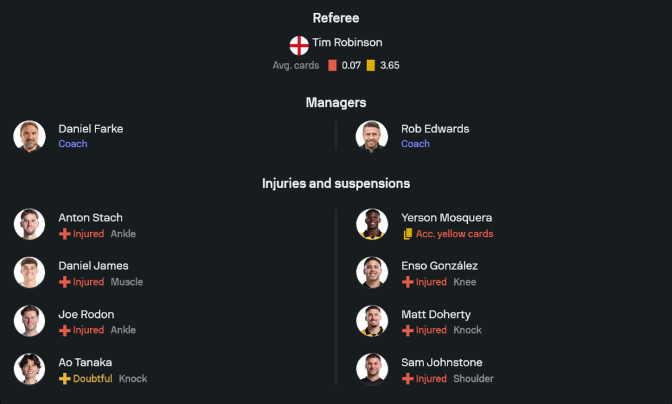Click the red injury cross next to Anton Stach
The height and width of the screenshot is (404, 672).
pyautogui.click(x=65, y=234)
